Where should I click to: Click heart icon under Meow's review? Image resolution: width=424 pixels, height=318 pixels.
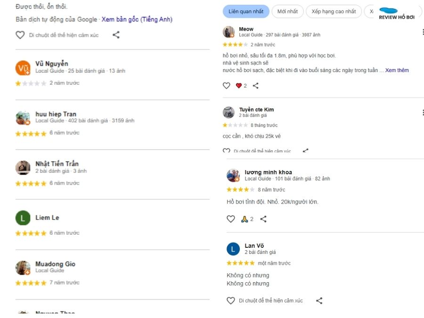tap(227, 86)
